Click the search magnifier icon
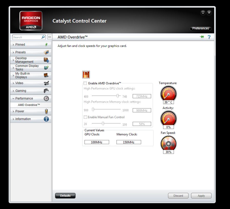 coord(43,37)
